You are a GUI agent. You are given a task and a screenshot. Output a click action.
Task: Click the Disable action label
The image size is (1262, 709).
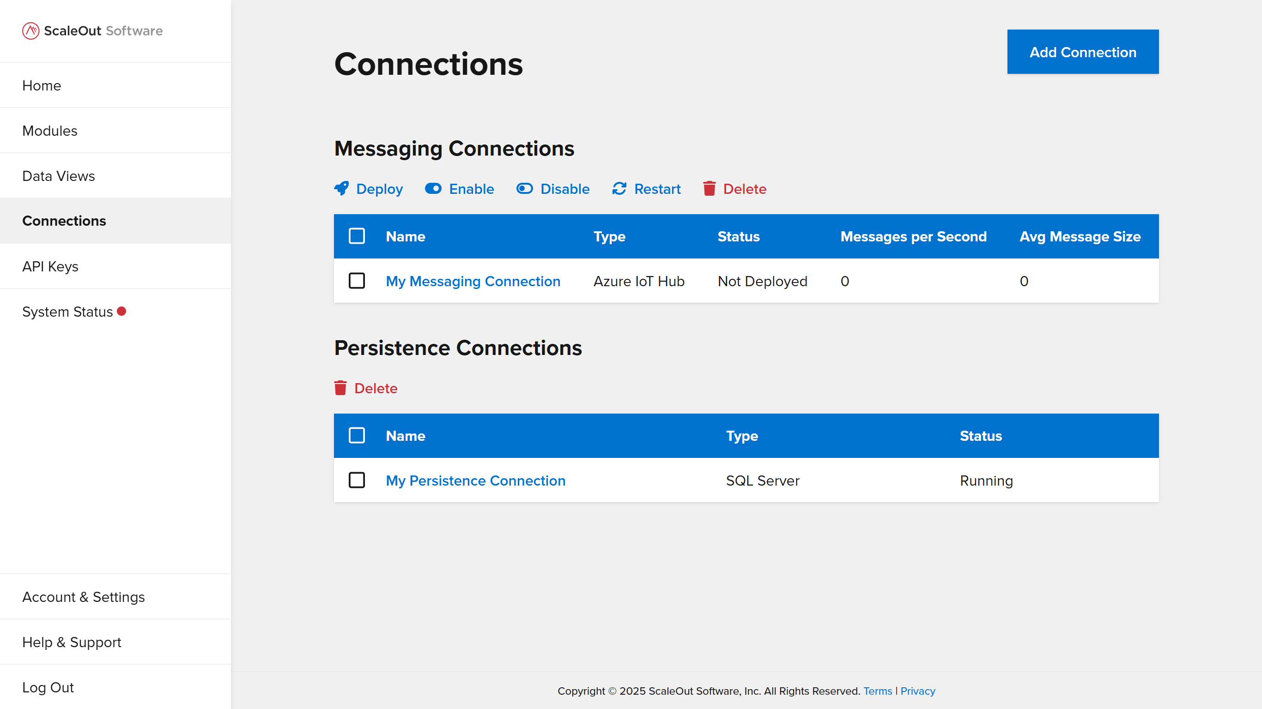(565, 189)
